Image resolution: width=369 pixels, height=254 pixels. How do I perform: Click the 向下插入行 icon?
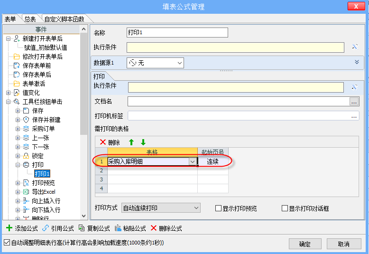26,210
